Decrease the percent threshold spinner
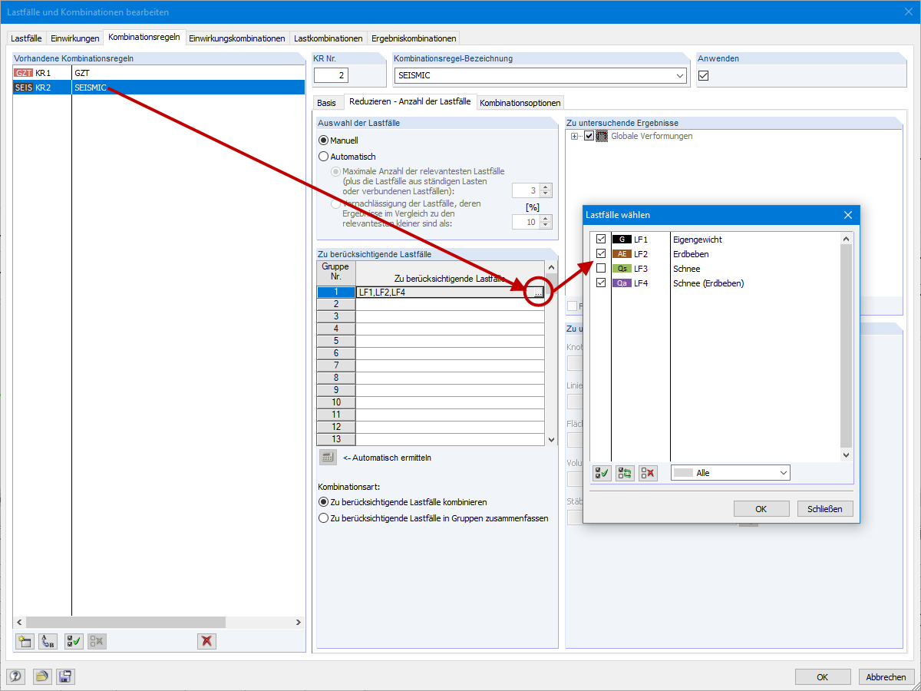Screen dimensions: 921x691 point(546,226)
